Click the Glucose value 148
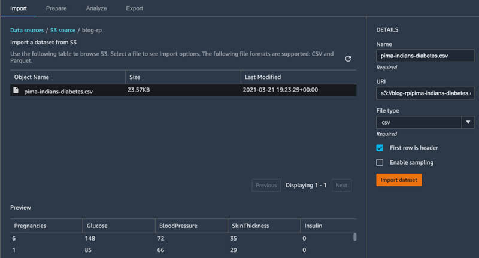This screenshot has width=479, height=258. pos(90,238)
